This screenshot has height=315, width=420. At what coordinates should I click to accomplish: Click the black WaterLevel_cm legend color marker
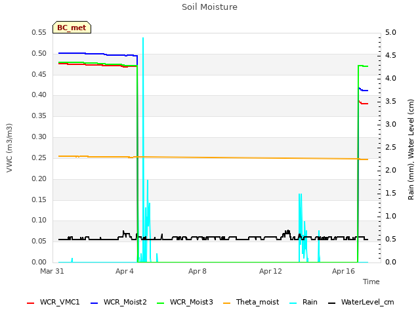pyautogui.click(x=332, y=303)
